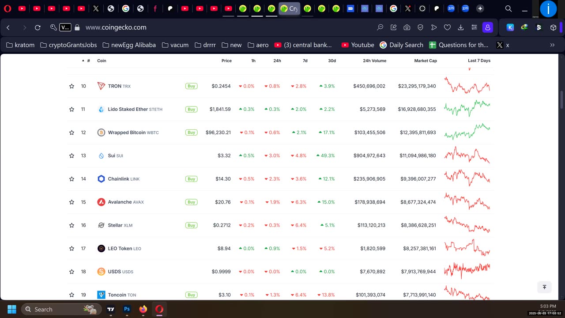Switch to the white circle icon tab
Screen dimensions: 565x318
coord(422,8)
